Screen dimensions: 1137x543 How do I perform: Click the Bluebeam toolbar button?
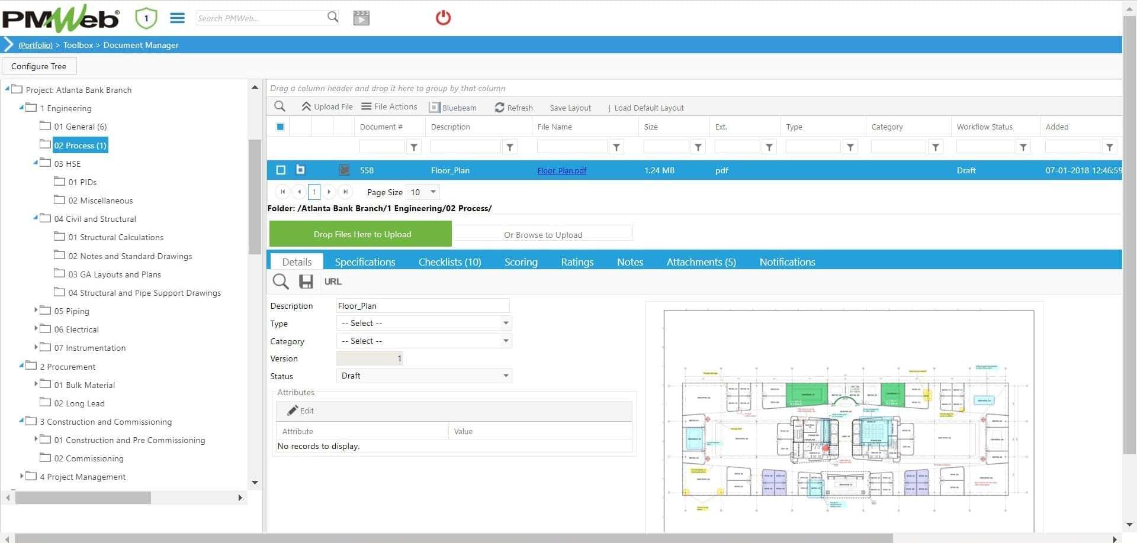pos(453,108)
